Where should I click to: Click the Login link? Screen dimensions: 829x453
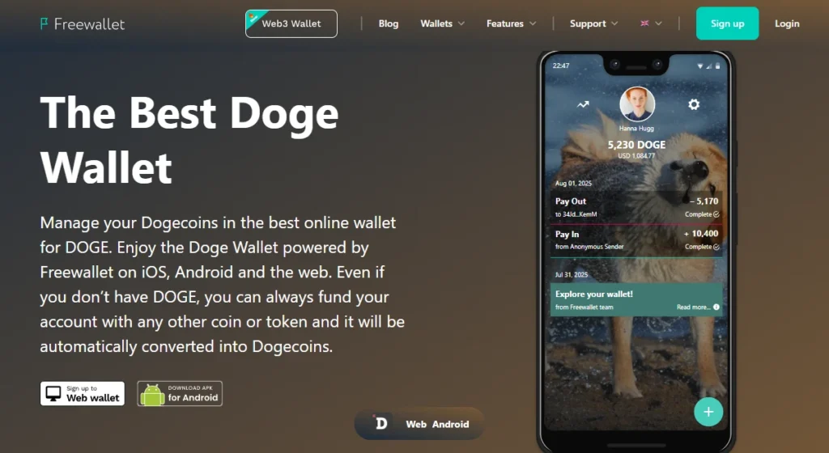[787, 23]
